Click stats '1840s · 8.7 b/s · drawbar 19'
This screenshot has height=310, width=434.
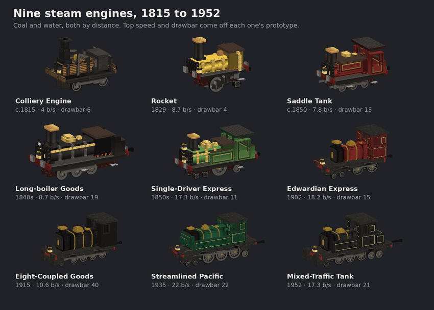pos(57,197)
